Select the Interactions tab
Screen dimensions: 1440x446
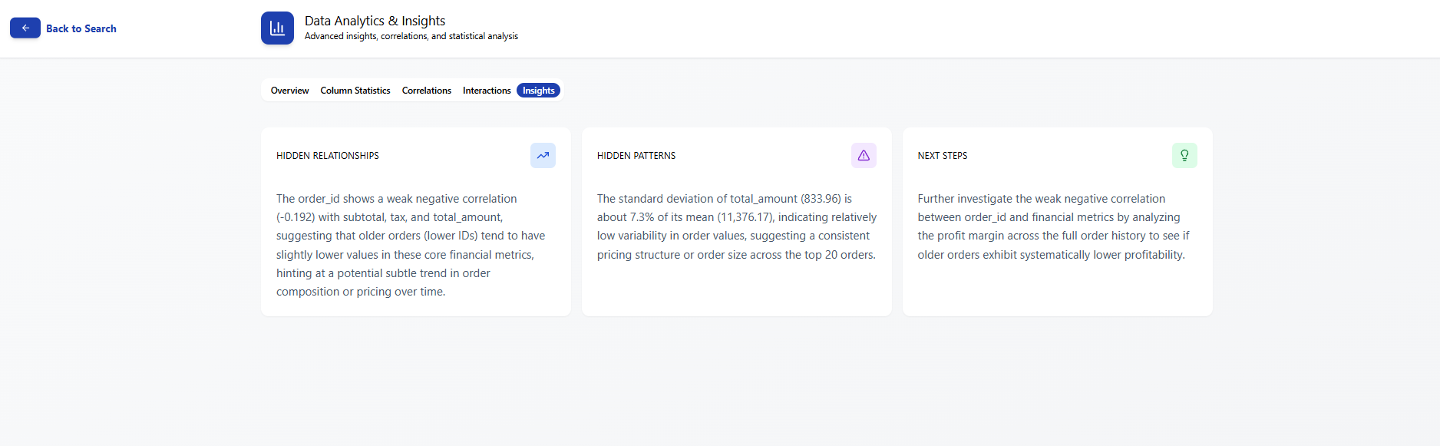[x=486, y=91]
